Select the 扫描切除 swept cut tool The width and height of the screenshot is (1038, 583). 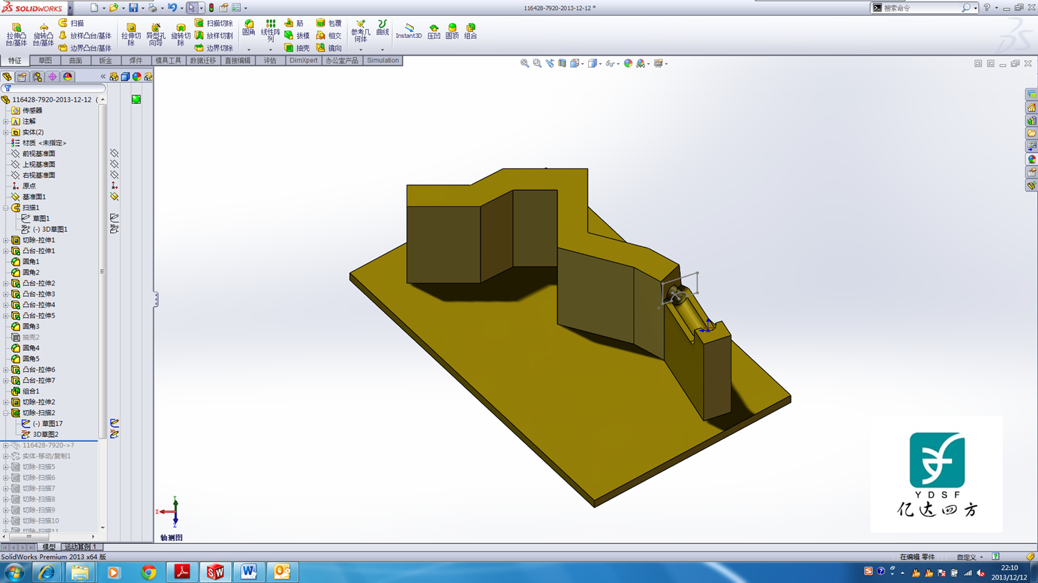[x=214, y=24]
